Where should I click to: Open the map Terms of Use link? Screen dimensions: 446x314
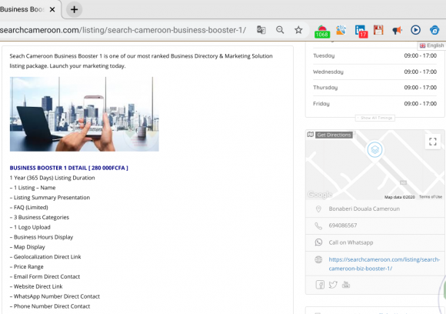(431, 197)
